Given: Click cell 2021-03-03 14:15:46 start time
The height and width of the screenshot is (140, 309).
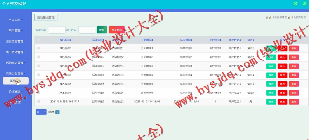Looking at the screenshot, I should coord(147,102).
